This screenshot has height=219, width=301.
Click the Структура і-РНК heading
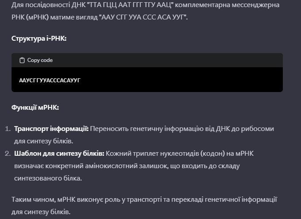tap(39, 38)
